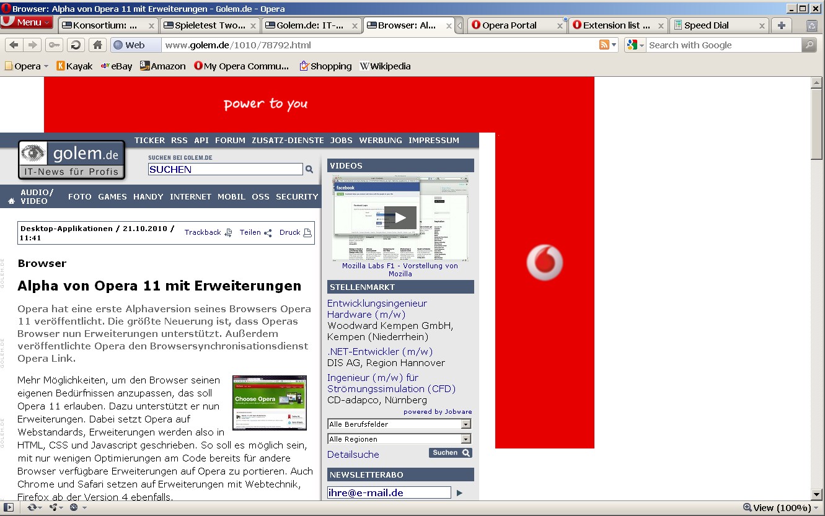Image resolution: width=825 pixels, height=516 pixels.
Task: Click the zoom magnifier icon near View (100%)
Action: [x=747, y=507]
